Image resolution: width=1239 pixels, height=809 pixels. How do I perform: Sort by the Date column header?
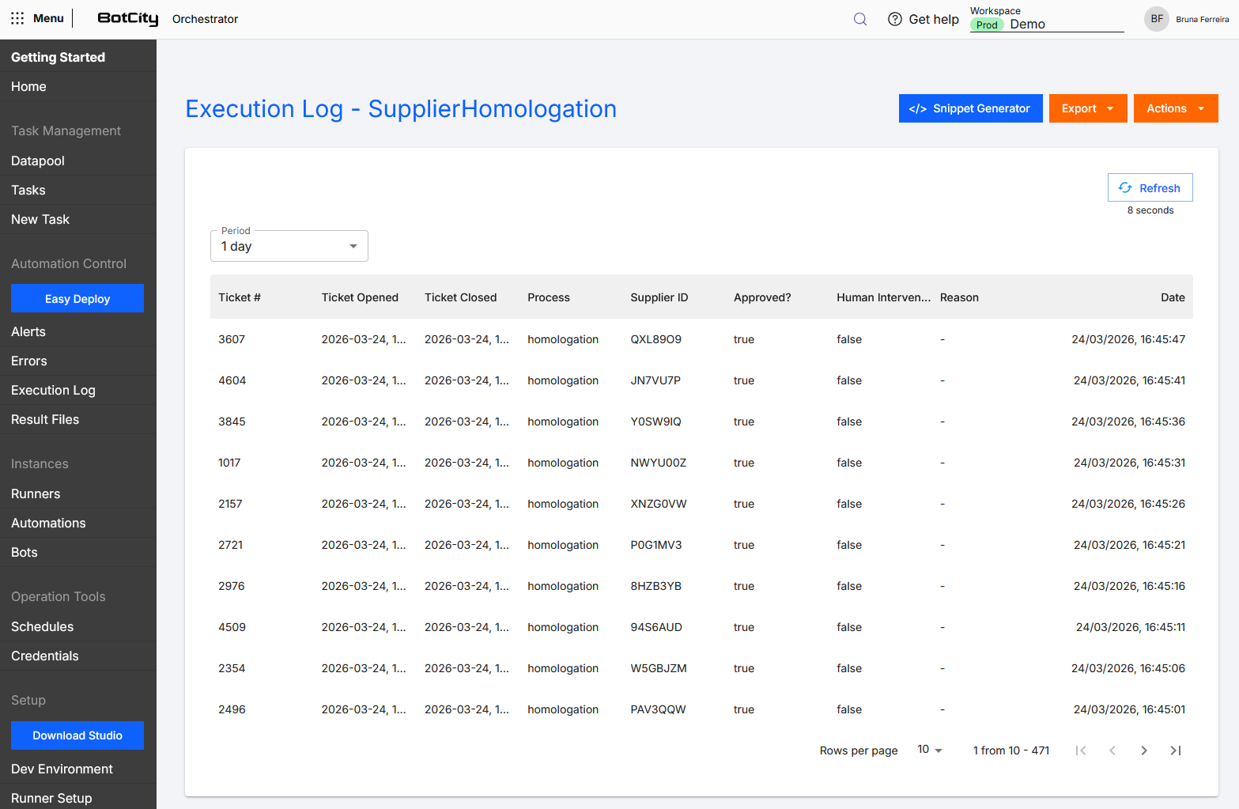pyautogui.click(x=1172, y=297)
